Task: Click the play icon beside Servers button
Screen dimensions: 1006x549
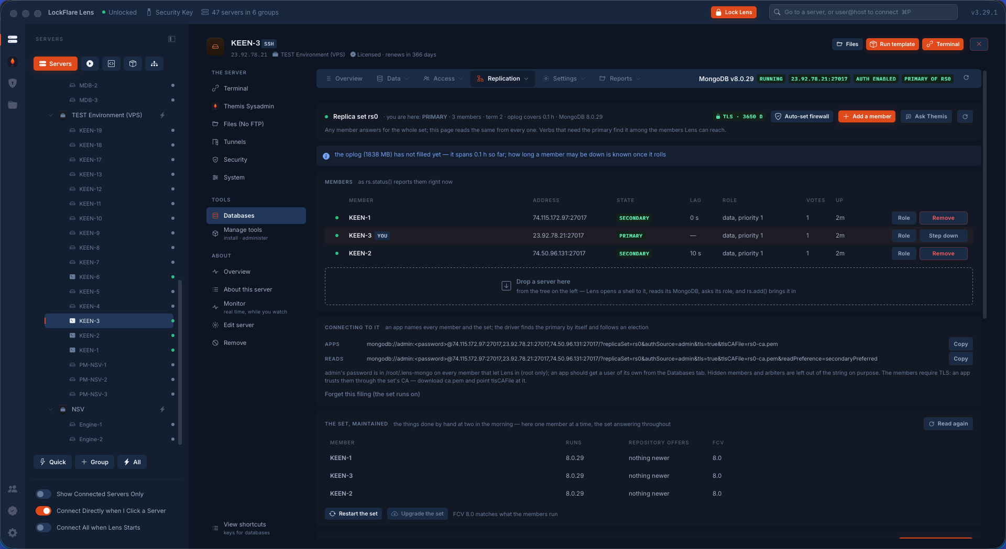Action: [90, 64]
